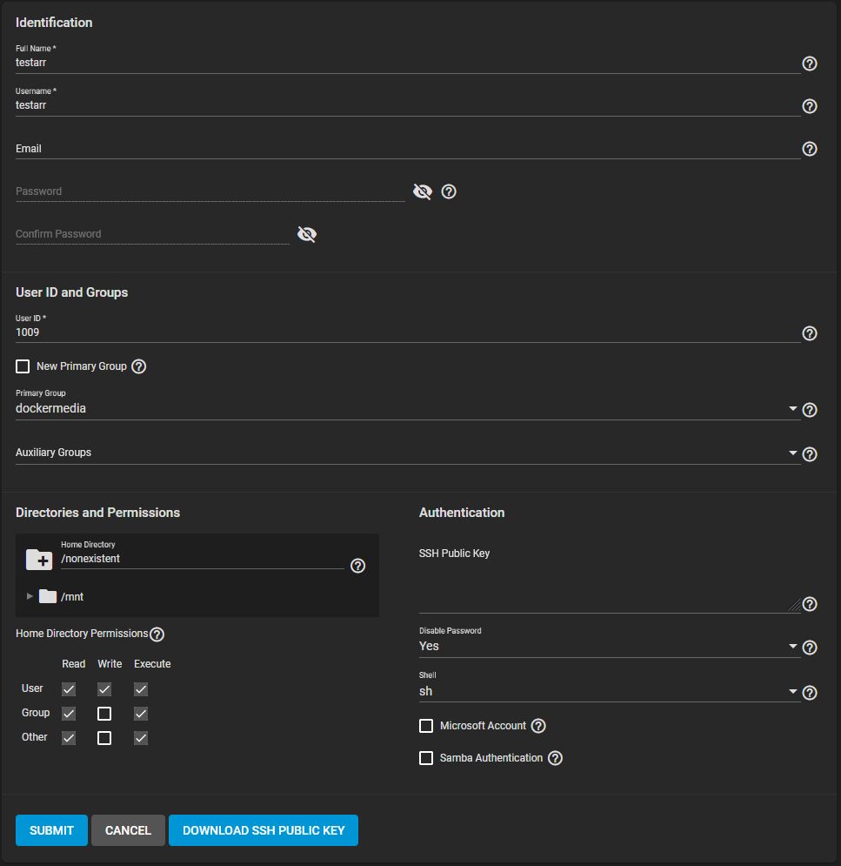Open the help tooltip for Email field
This screenshot has height=866, width=841.
[809, 149]
